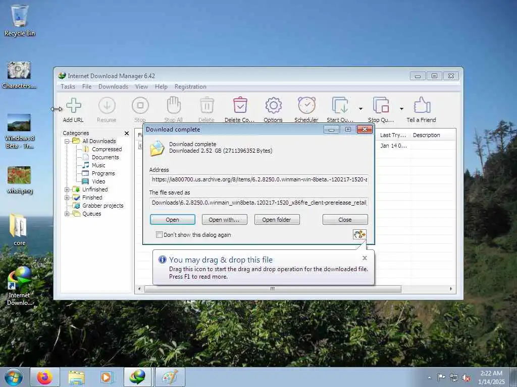Open the File menu

[87, 87]
